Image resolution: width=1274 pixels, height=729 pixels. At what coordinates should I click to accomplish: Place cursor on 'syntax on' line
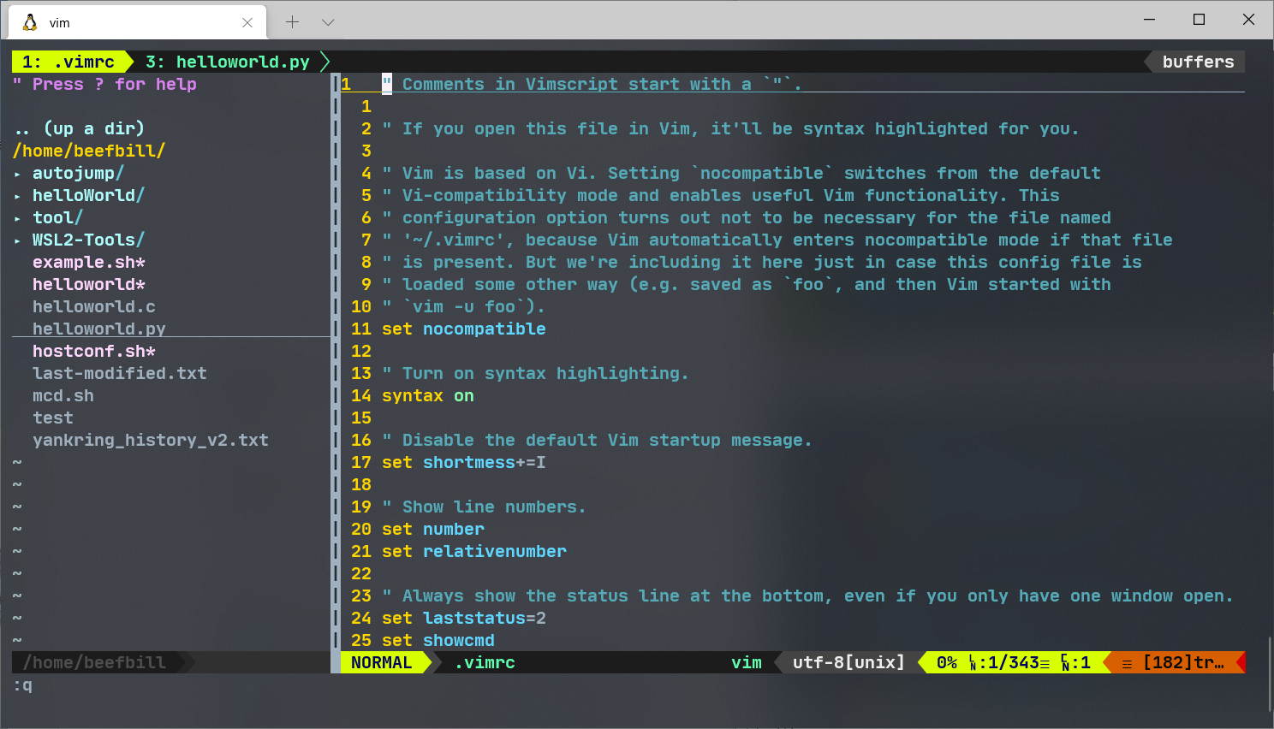coord(427,395)
